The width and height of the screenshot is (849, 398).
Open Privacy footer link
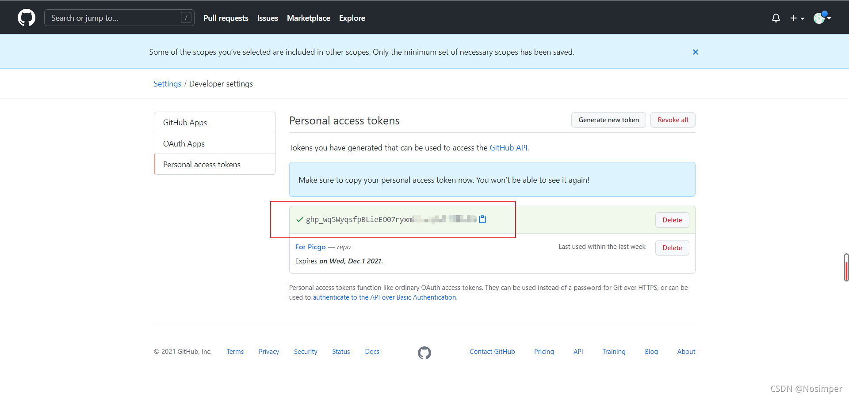pos(269,352)
